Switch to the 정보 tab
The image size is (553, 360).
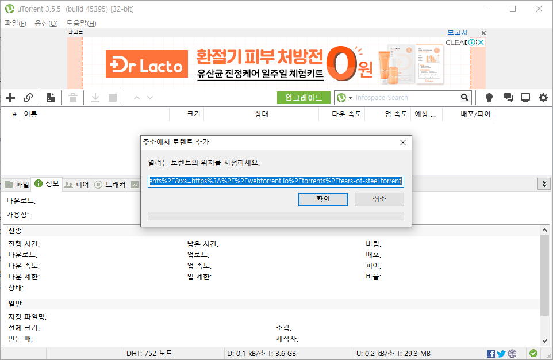click(x=47, y=183)
